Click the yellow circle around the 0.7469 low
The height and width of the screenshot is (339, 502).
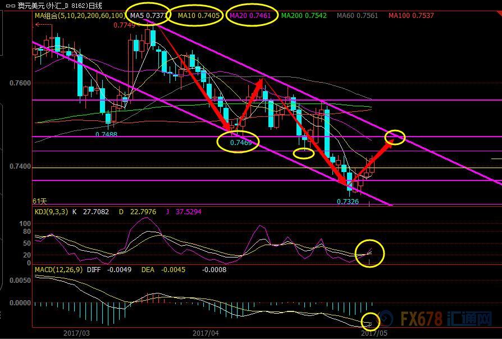tap(238, 141)
